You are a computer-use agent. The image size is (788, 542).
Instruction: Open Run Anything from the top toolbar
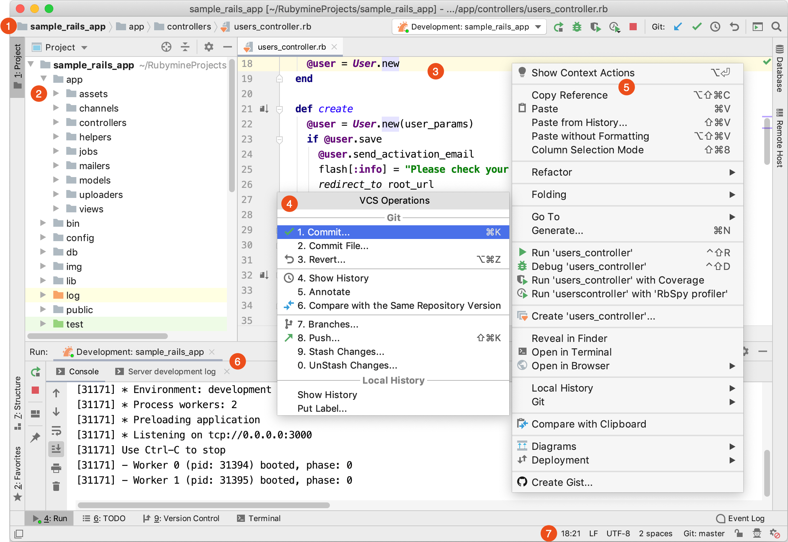(757, 27)
